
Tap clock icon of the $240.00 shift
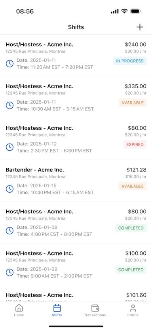click(x=9, y=64)
